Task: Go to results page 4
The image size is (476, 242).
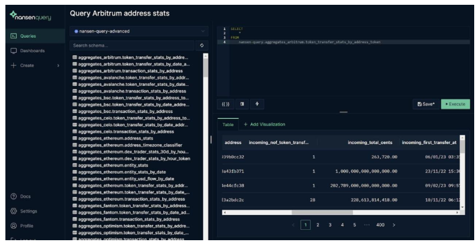Action: pyautogui.click(x=342, y=225)
